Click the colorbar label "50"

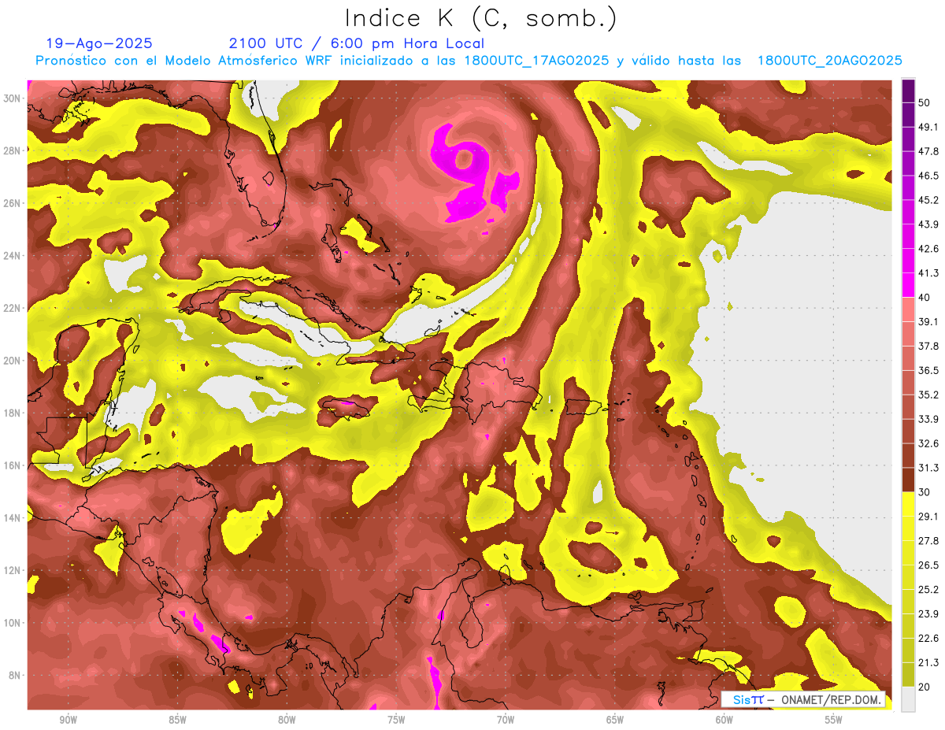[925, 102]
